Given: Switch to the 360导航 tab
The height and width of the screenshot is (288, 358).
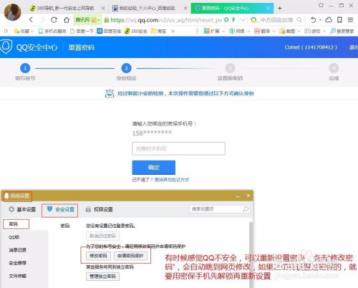Looking at the screenshot, I should [x=65, y=8].
